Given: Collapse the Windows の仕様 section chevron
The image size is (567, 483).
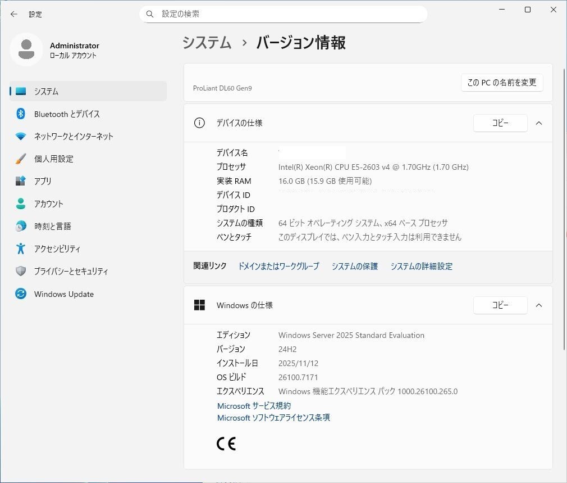Looking at the screenshot, I should pyautogui.click(x=539, y=305).
